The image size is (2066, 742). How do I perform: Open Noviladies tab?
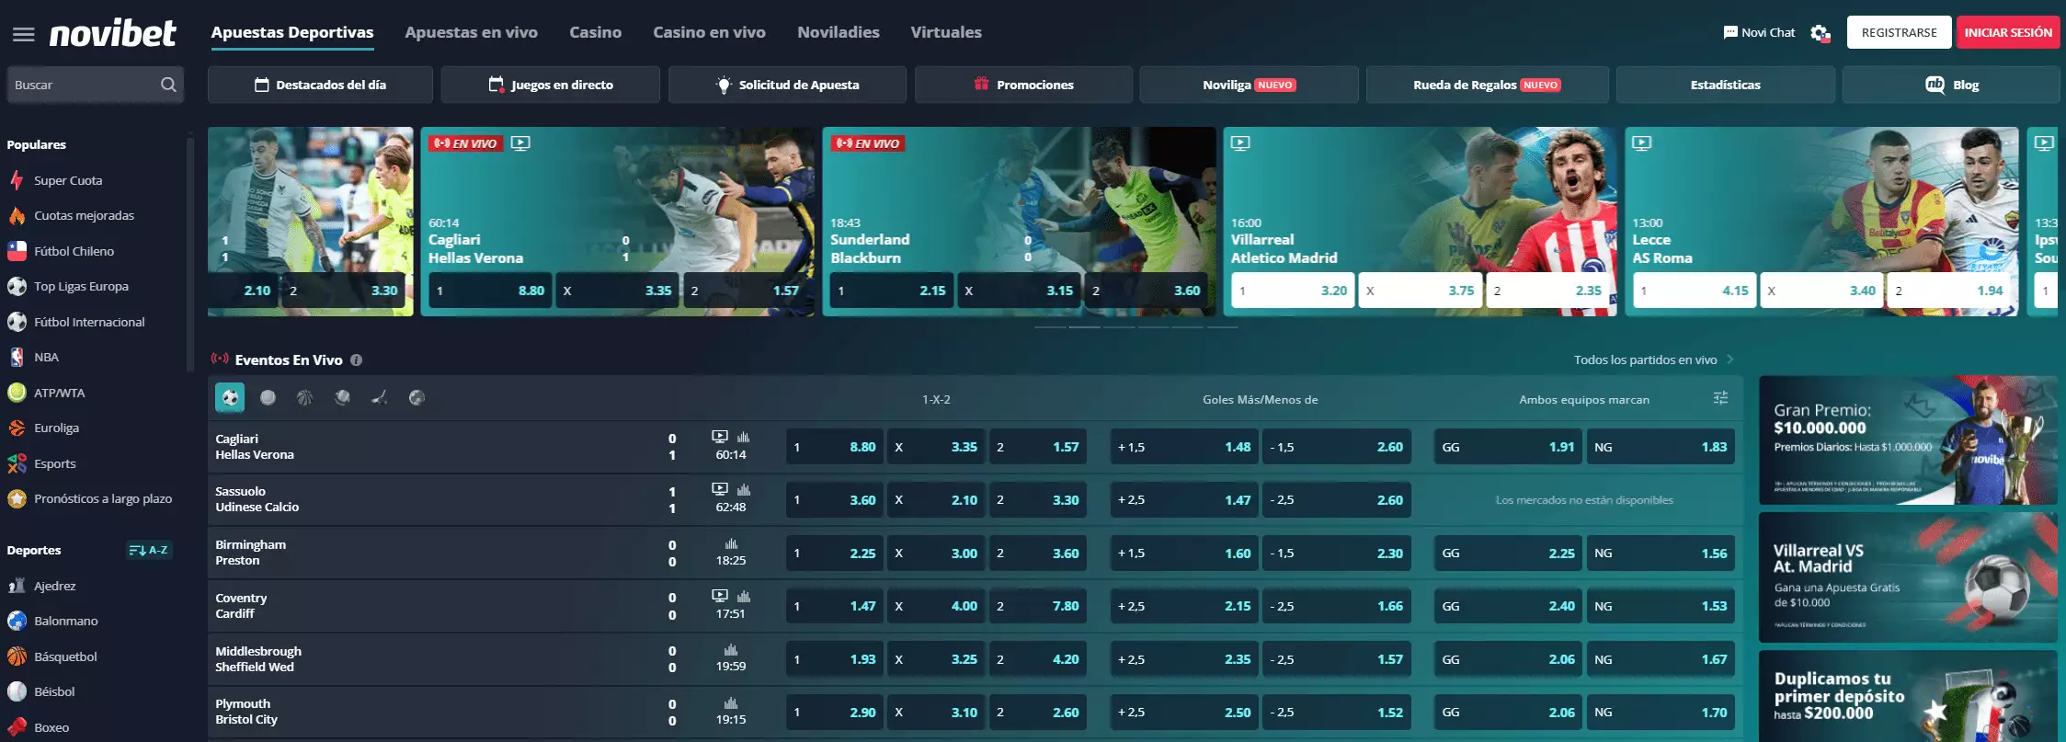(x=838, y=32)
